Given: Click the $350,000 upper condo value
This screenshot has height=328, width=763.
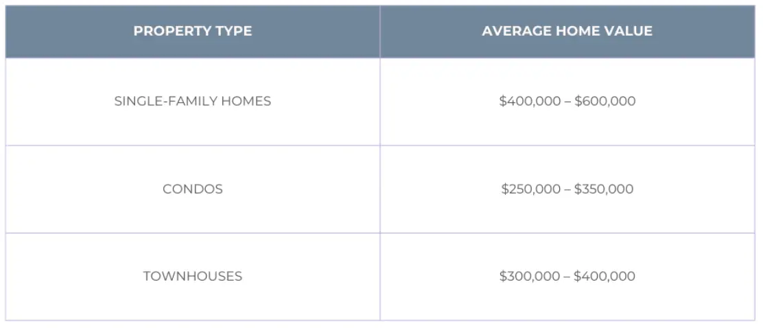Looking at the screenshot, I should (604, 189).
